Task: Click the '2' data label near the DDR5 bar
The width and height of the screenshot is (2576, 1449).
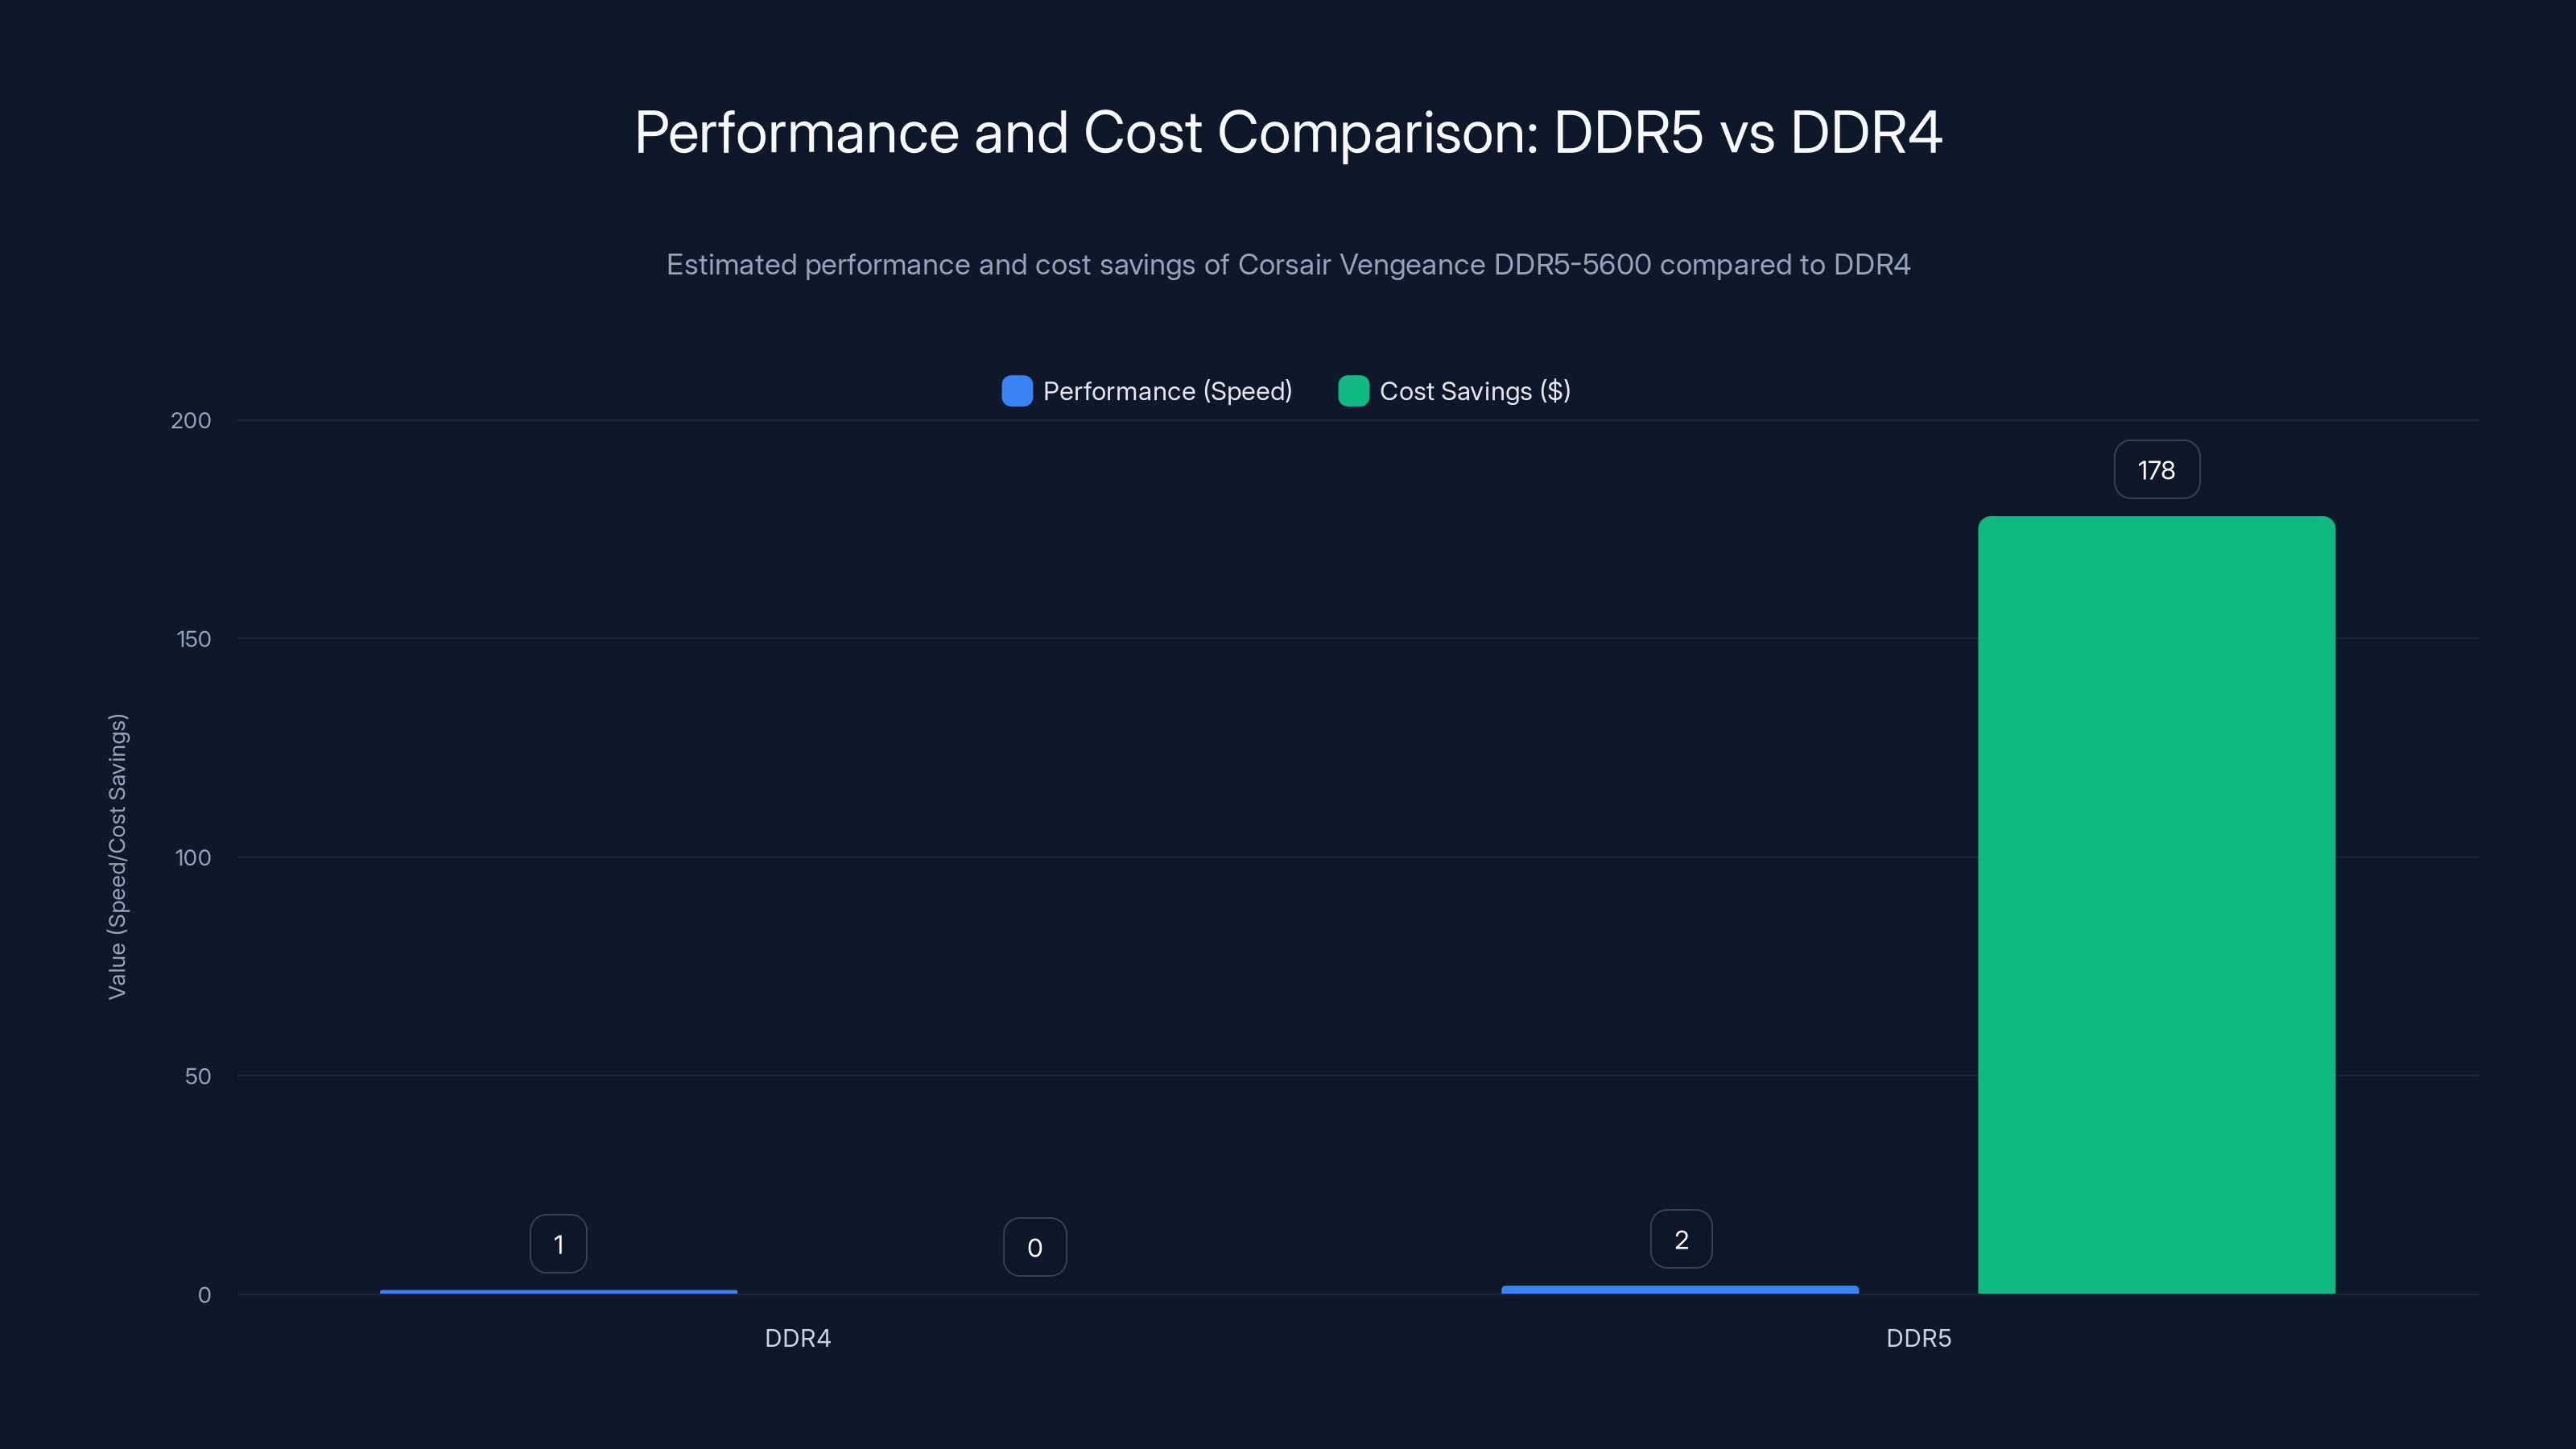Action: pos(1680,1238)
